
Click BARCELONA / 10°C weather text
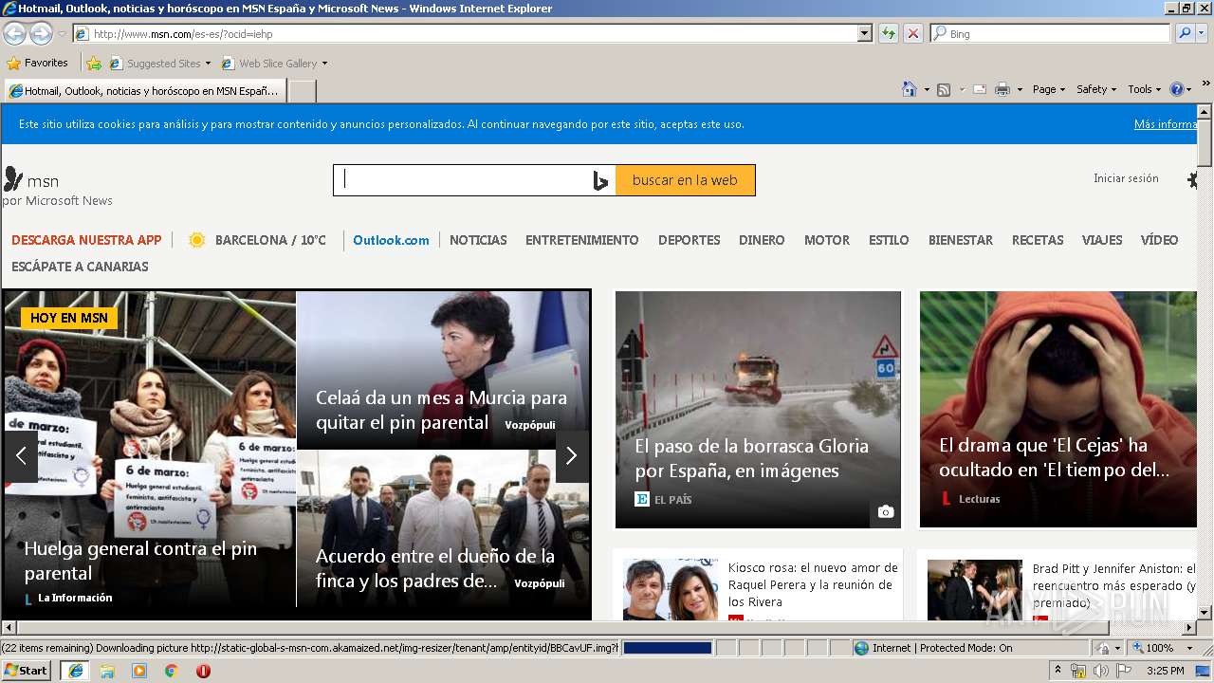pyautogui.click(x=270, y=240)
